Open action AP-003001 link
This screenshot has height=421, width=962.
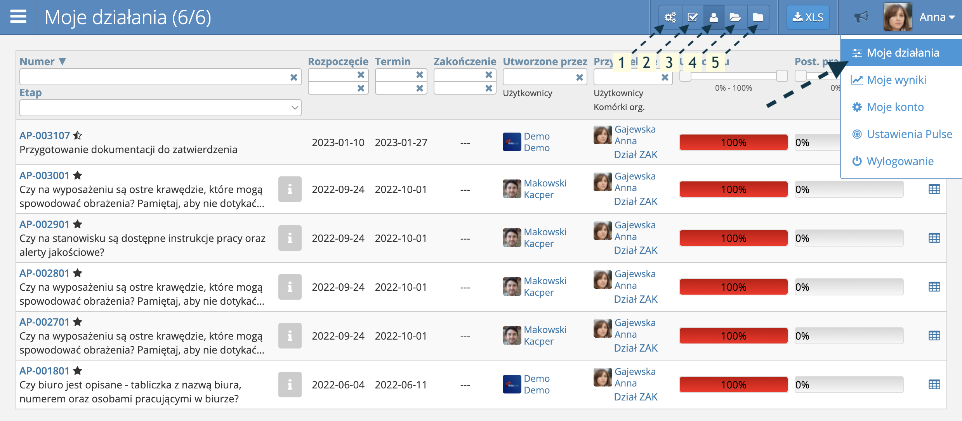(44, 175)
